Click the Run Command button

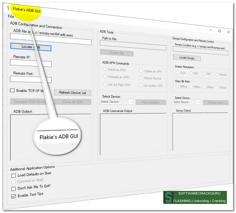click(151, 102)
